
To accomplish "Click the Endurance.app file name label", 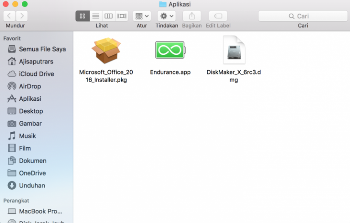I will (x=170, y=72).
